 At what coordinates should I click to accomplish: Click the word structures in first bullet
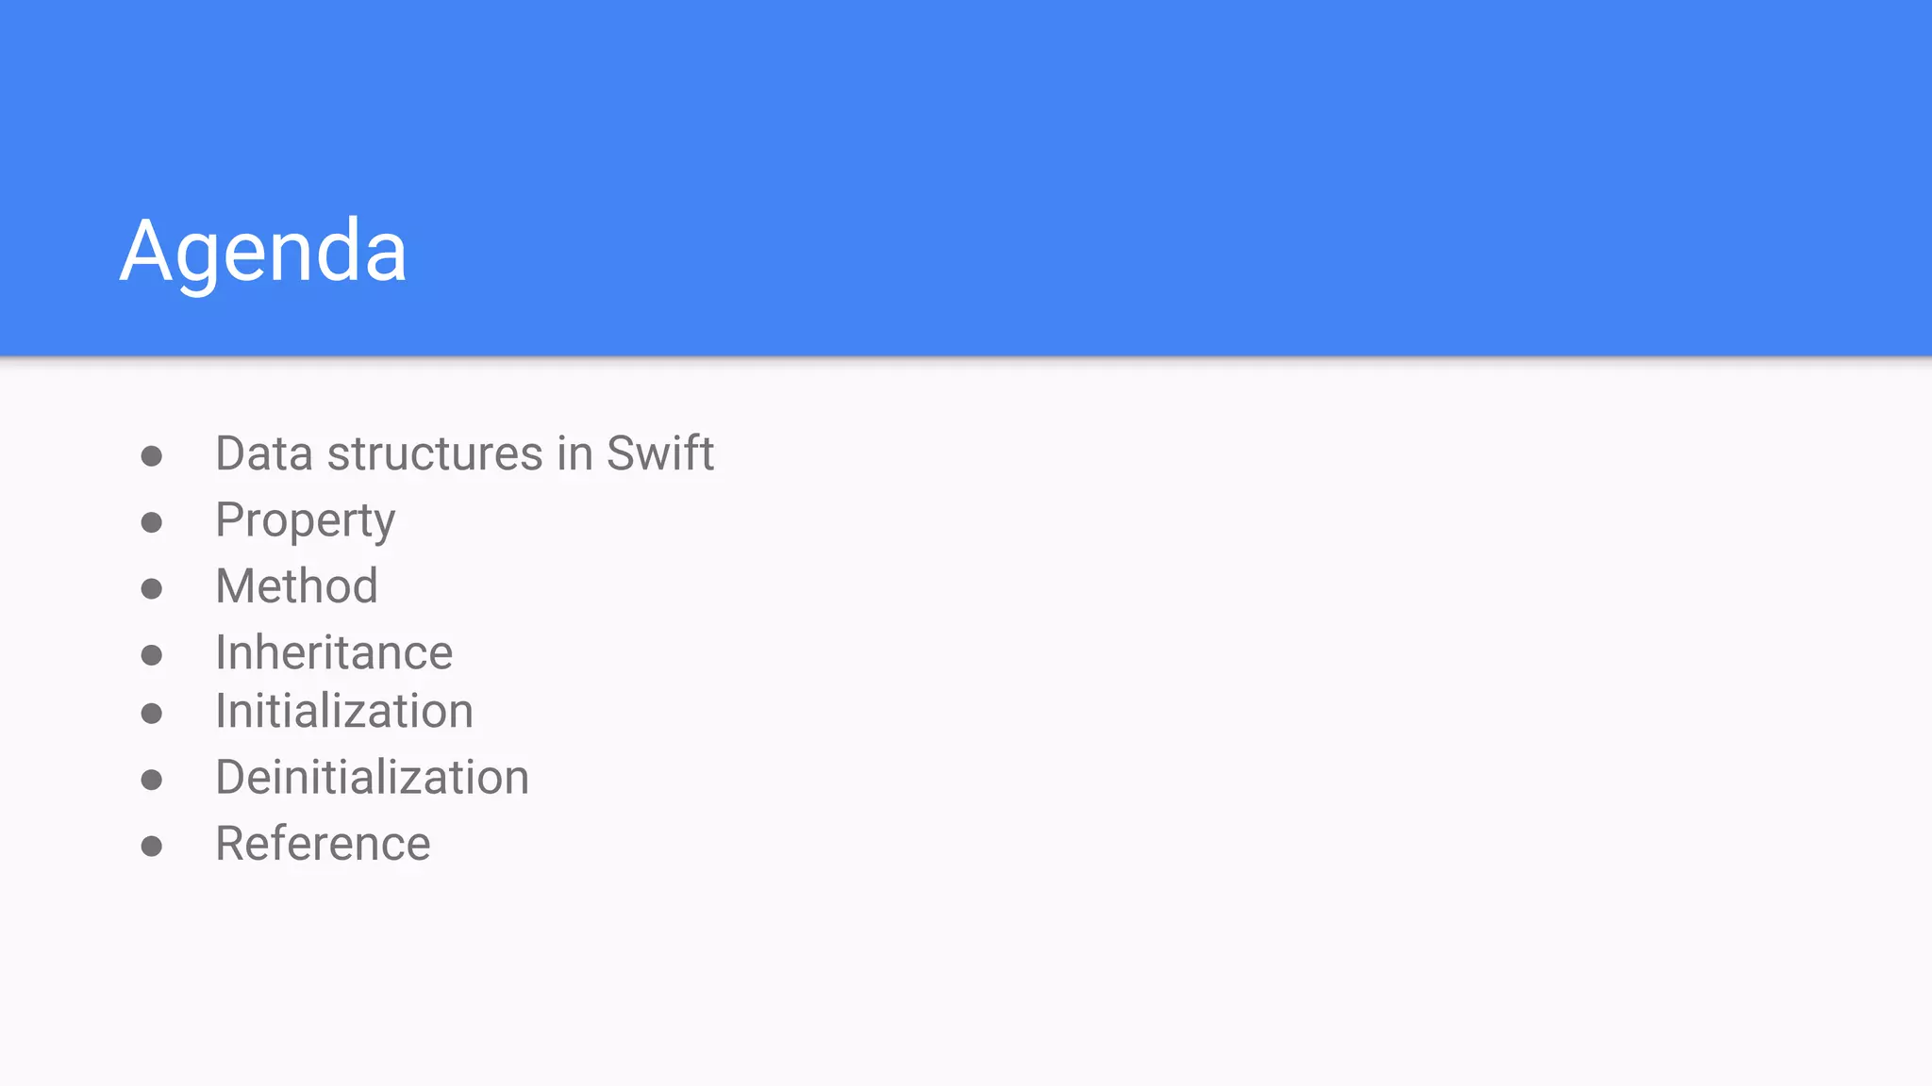point(435,453)
